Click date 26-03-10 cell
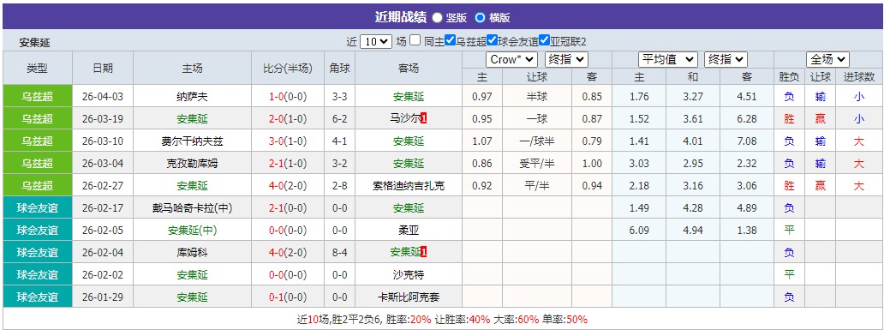The image size is (884, 330). coord(103,141)
